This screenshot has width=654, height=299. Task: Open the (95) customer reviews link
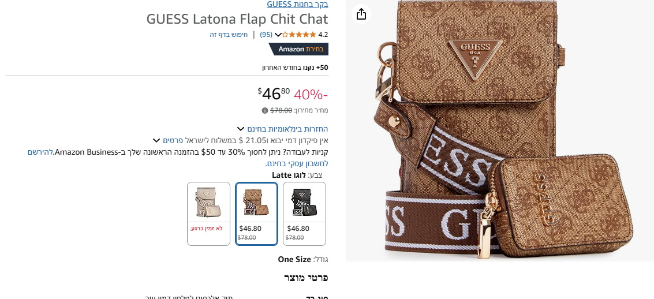266,35
